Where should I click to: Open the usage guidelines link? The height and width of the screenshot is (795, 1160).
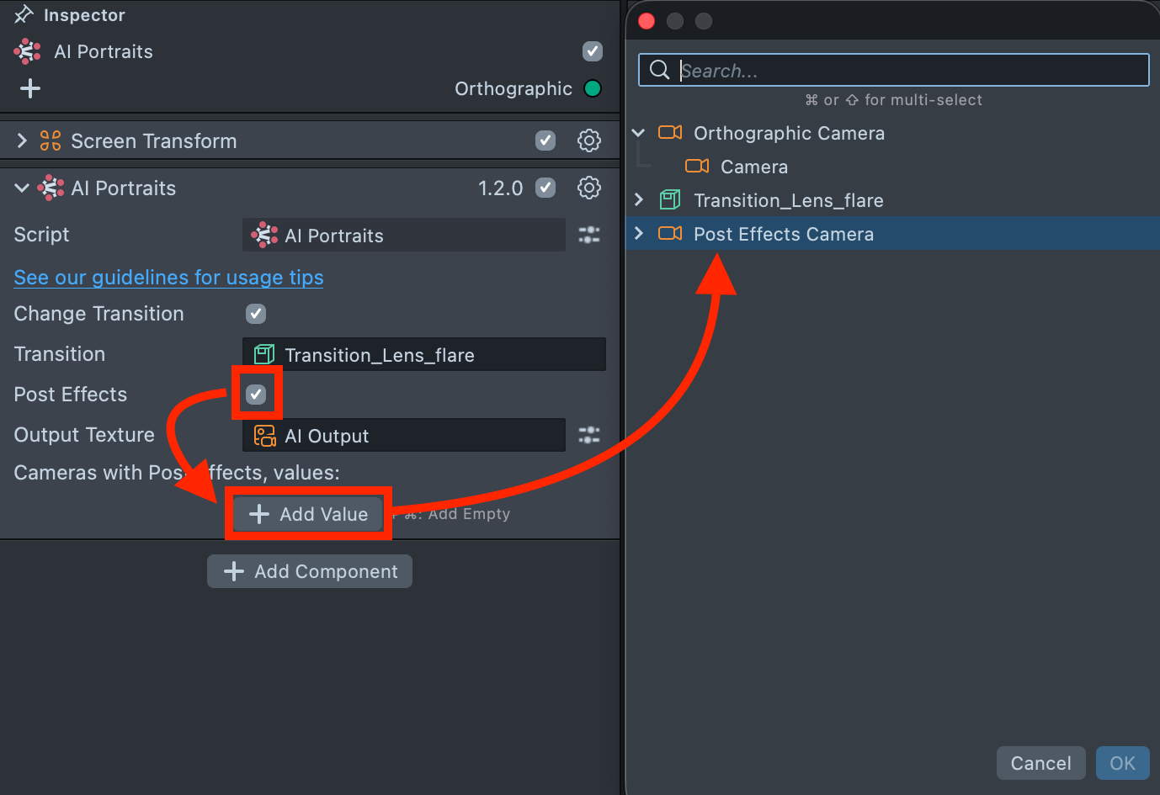168,277
